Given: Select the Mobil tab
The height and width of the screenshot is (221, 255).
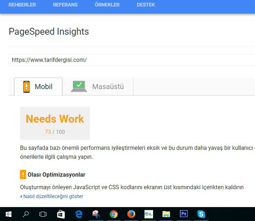Looking at the screenshot, I should [x=38, y=87].
